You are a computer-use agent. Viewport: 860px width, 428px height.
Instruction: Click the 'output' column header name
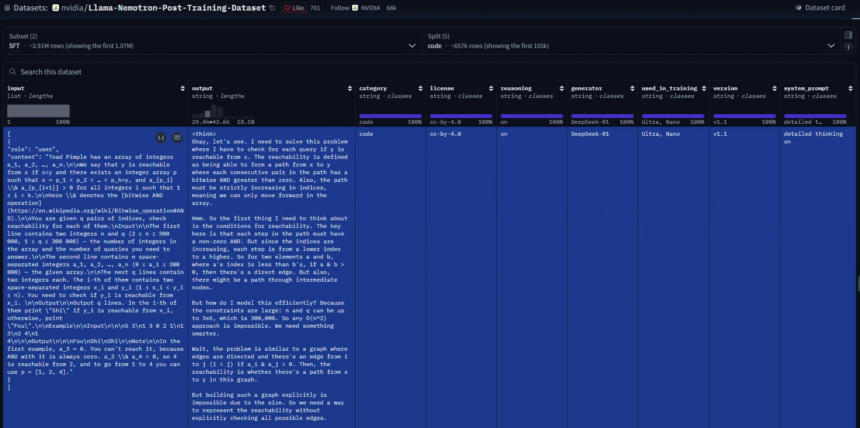(202, 88)
